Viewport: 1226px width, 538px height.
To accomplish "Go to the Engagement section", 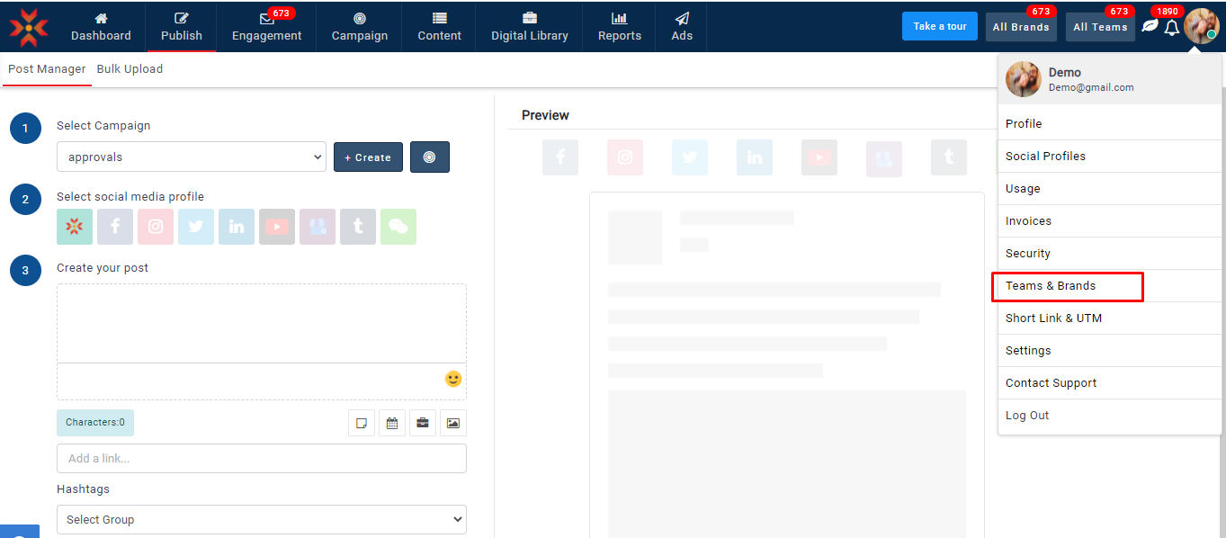I will click(x=267, y=27).
